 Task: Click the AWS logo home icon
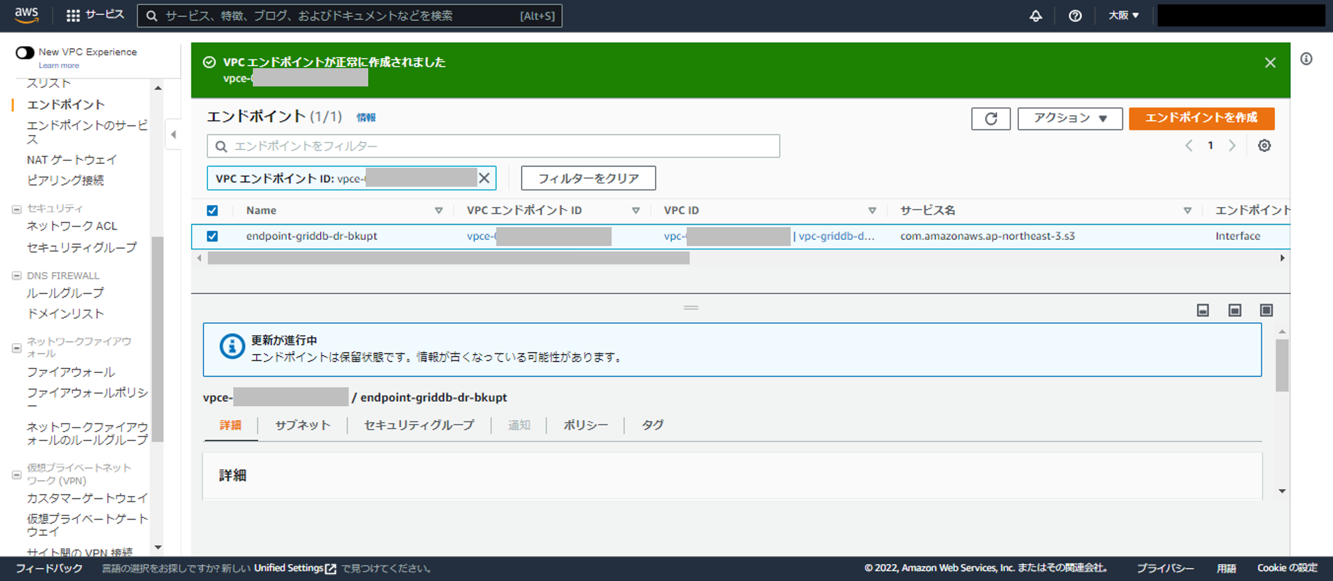click(x=26, y=15)
